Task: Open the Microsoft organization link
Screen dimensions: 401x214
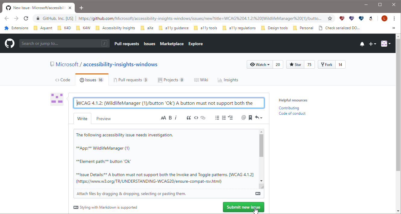Action: click(67, 64)
